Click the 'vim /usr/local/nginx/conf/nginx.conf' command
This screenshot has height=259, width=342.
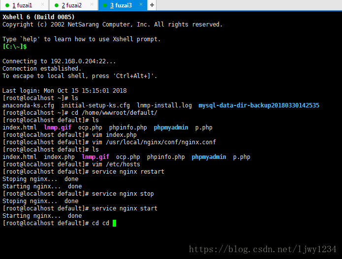[154, 142]
